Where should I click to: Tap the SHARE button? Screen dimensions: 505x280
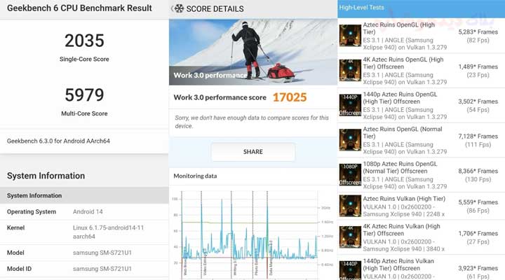pyautogui.click(x=252, y=152)
